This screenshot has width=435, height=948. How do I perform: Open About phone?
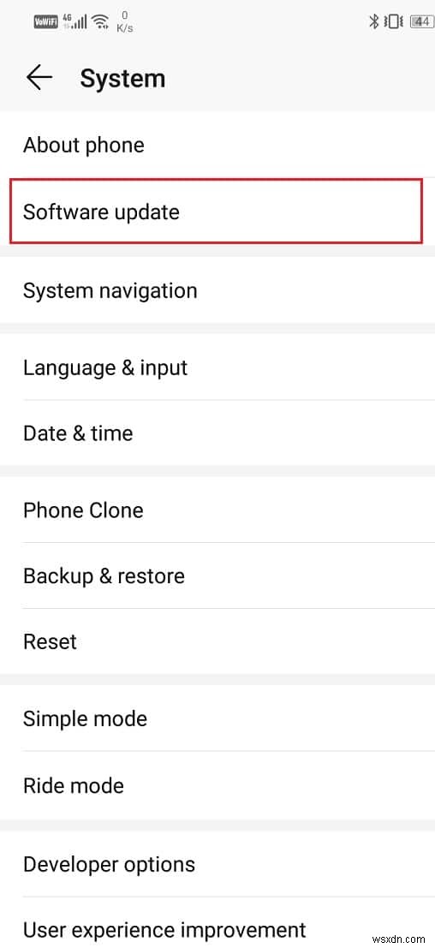tap(217, 145)
